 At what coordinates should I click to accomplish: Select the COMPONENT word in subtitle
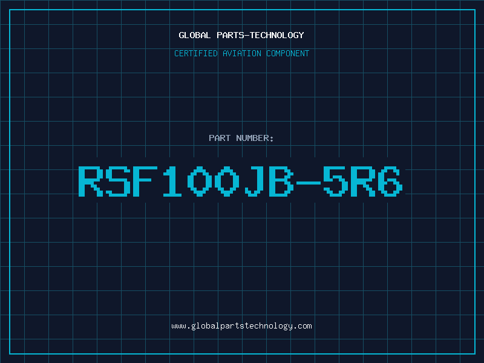click(x=288, y=53)
